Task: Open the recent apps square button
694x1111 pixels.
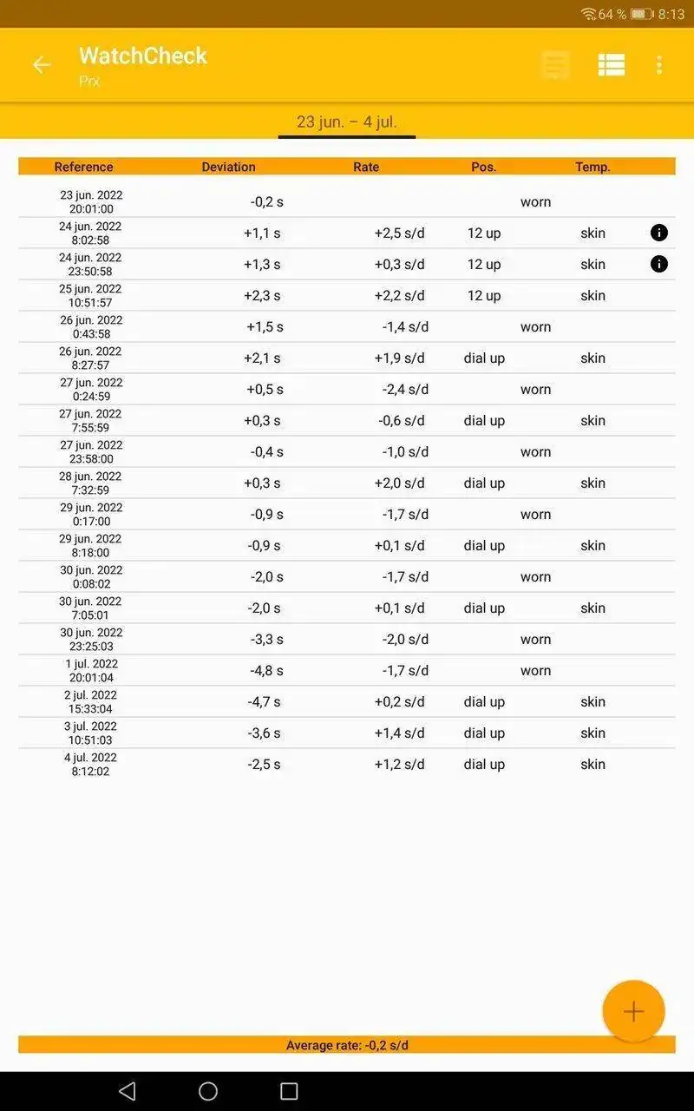Action: click(289, 1091)
